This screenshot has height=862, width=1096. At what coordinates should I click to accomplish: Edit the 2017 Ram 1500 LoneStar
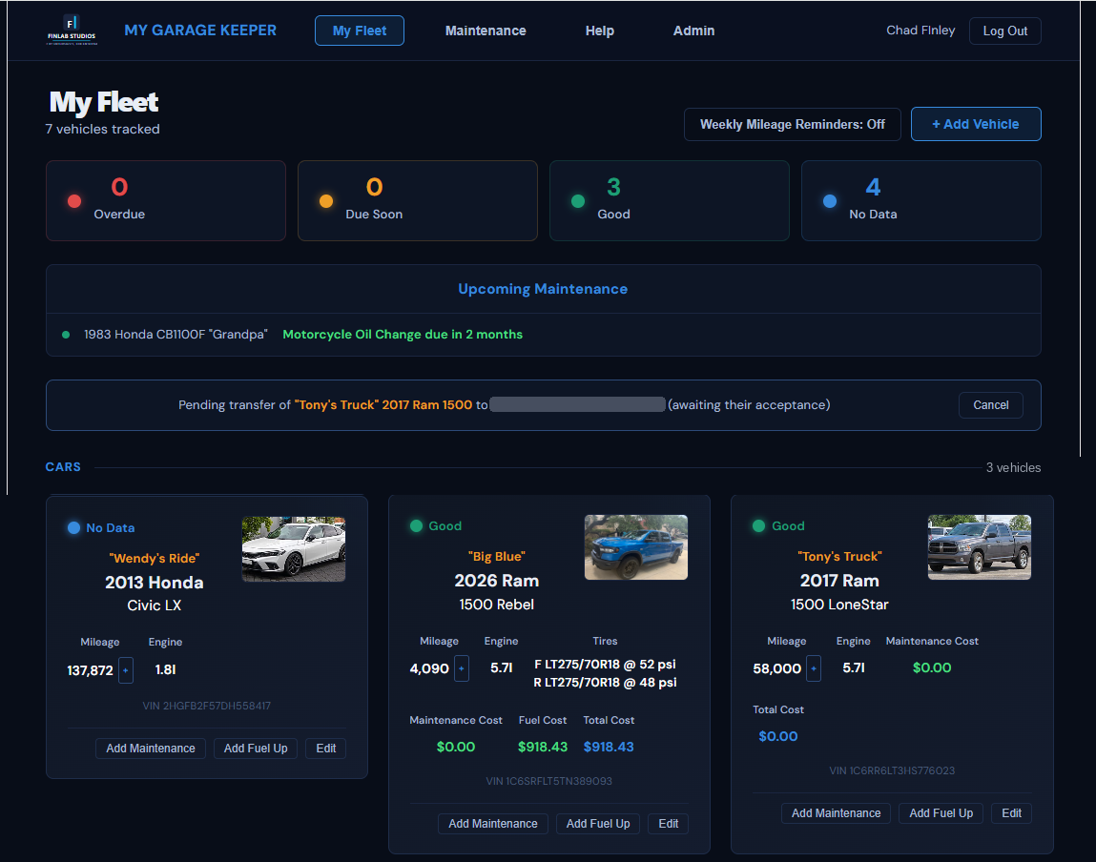pyautogui.click(x=1011, y=813)
